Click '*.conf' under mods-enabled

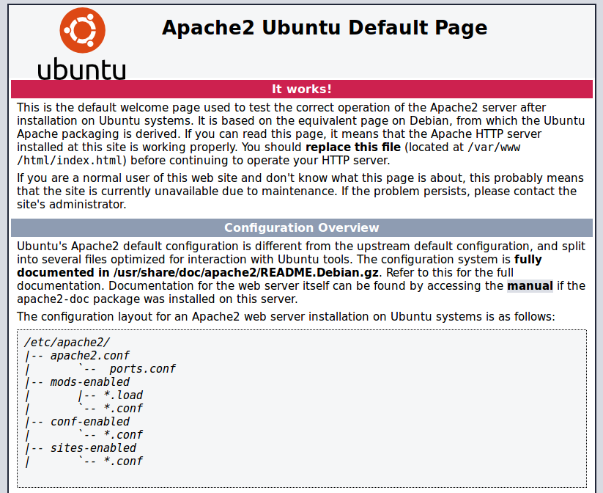[123, 408]
